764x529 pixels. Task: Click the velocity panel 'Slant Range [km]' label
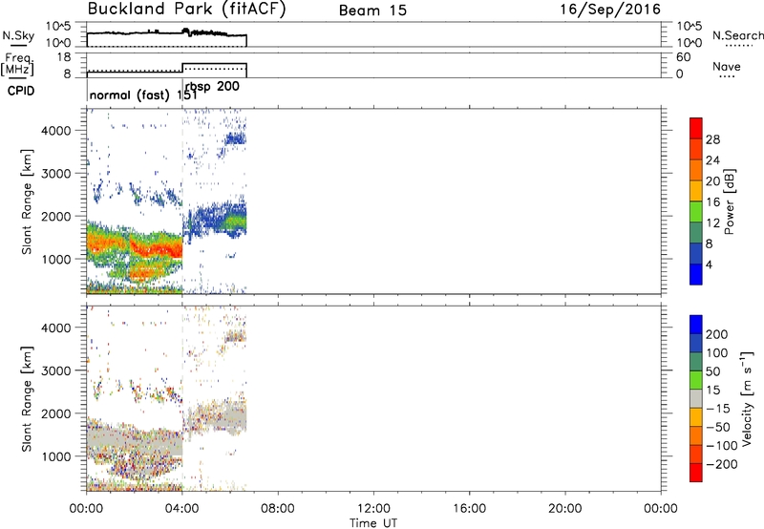(27, 399)
